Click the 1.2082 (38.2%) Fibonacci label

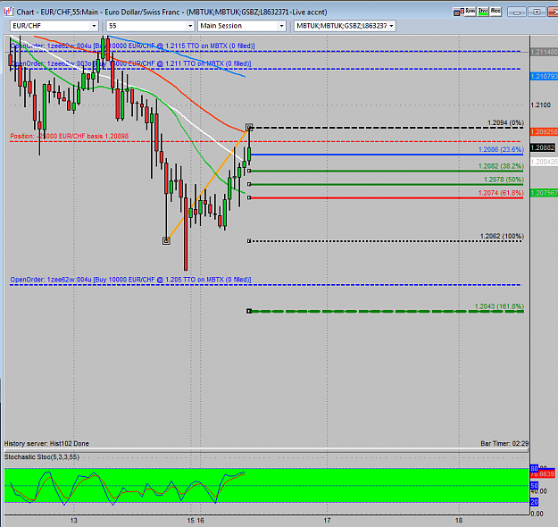501,166
